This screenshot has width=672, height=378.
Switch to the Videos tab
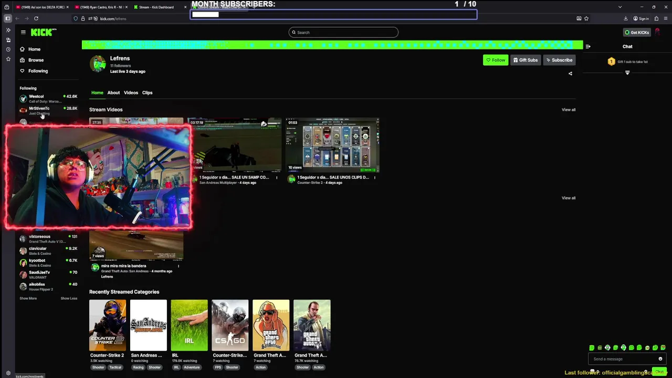pyautogui.click(x=131, y=92)
